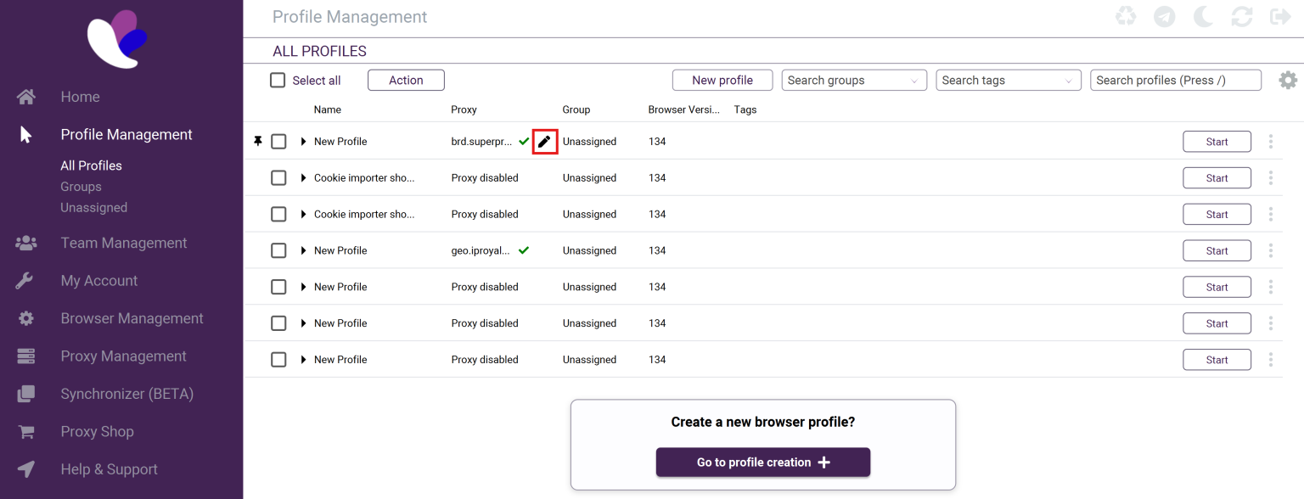The image size is (1304, 499).
Task: Open the recycle bin icon
Action: pyautogui.click(x=1126, y=16)
